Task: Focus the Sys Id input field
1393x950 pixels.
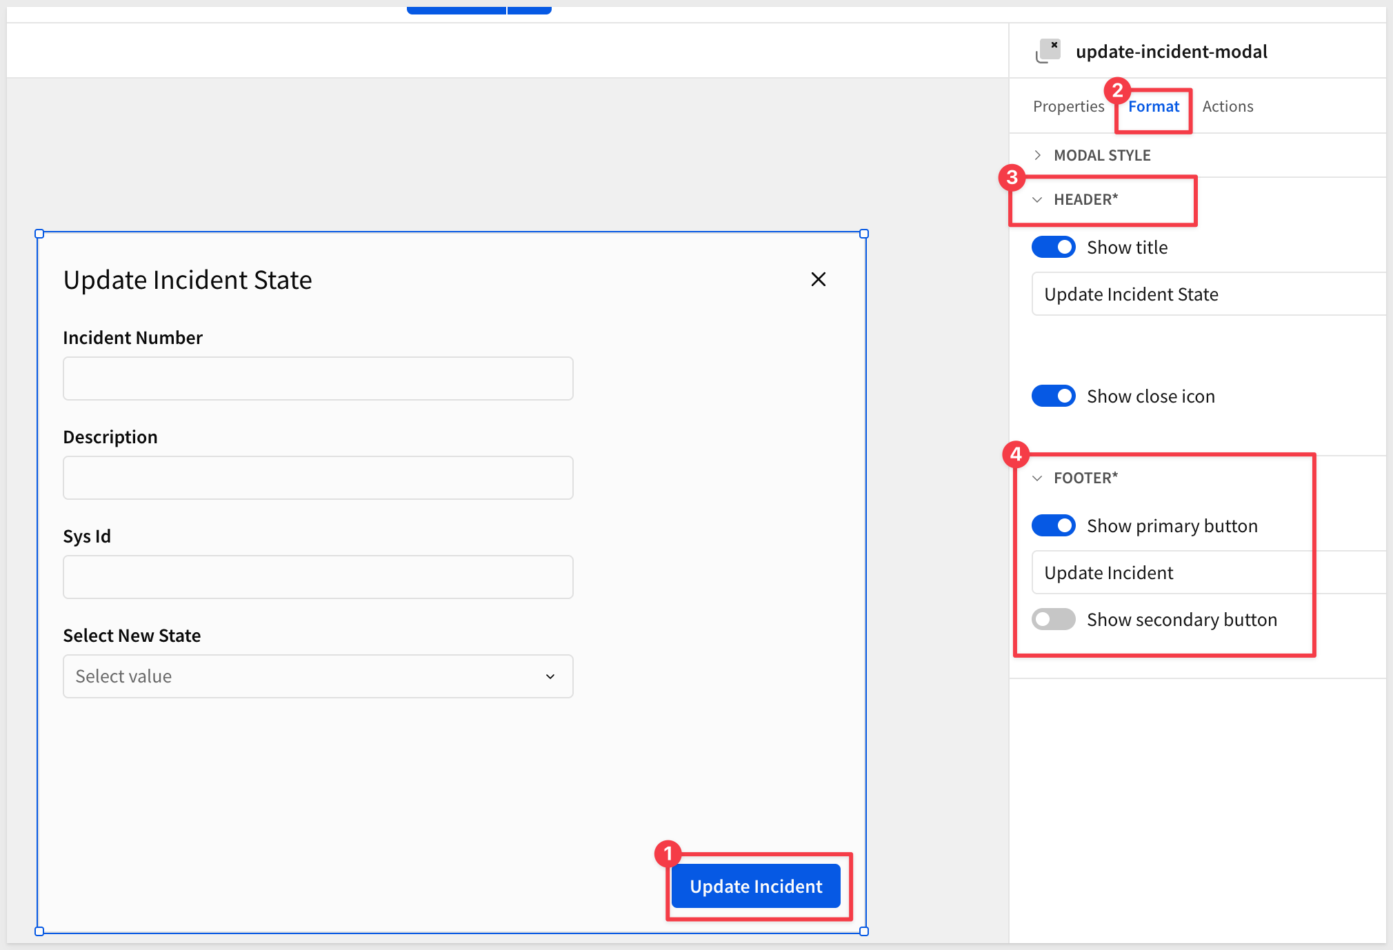Action: click(x=317, y=577)
